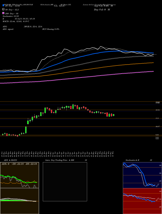Click the white 50 Day legend swatch
The image size is (162, 214).
click(3, 9)
